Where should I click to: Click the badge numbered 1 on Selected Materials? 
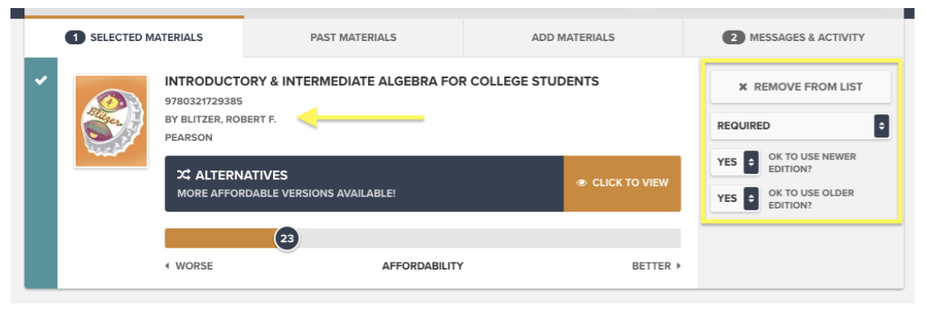tap(75, 38)
